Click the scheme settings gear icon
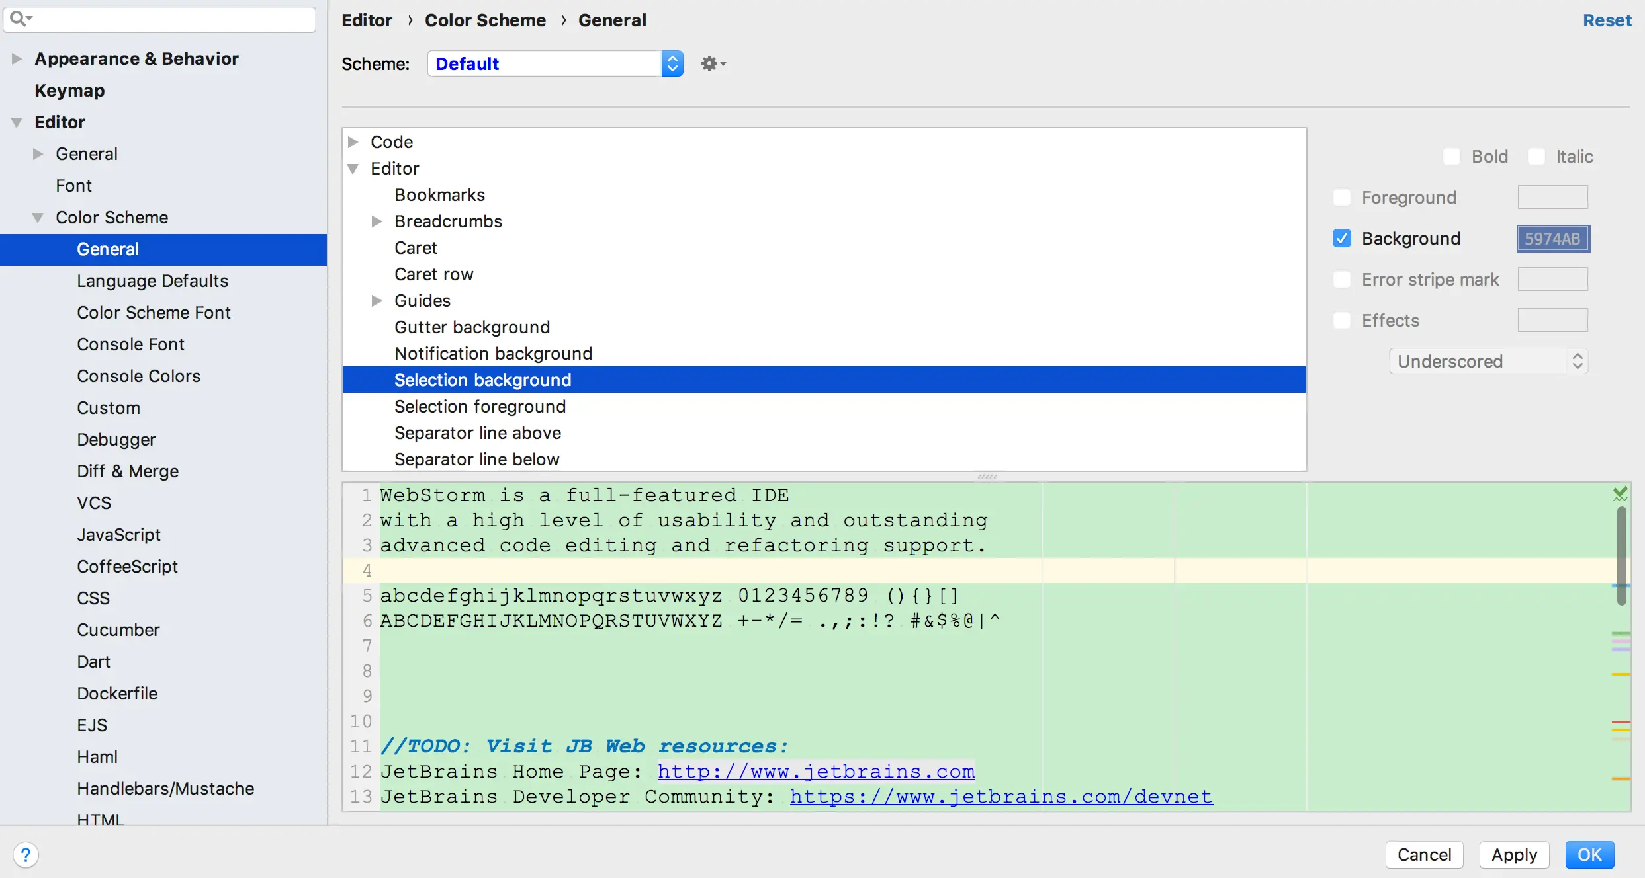This screenshot has height=878, width=1645. [x=711, y=63]
